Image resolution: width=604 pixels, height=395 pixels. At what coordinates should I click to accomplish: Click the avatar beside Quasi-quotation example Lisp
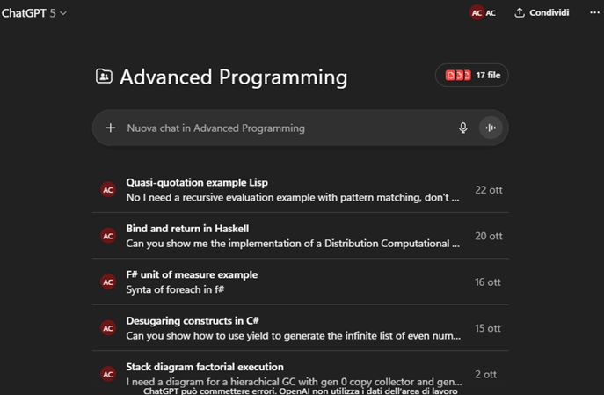[108, 190]
